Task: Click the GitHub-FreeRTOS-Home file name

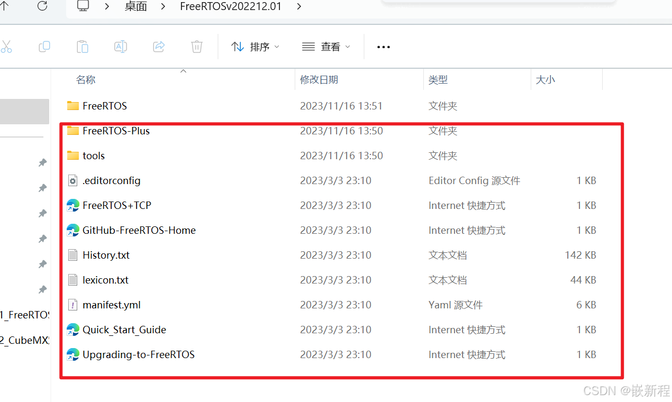Action: [x=139, y=230]
